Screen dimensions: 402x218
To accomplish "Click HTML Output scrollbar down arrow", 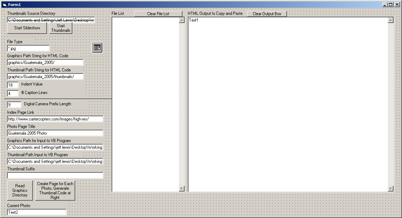I will (x=391, y=189).
